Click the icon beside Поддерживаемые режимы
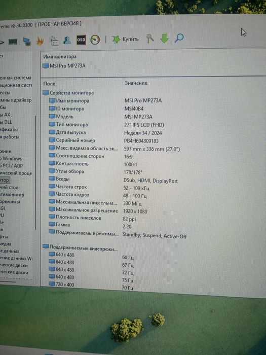 pyautogui.click(x=52, y=232)
